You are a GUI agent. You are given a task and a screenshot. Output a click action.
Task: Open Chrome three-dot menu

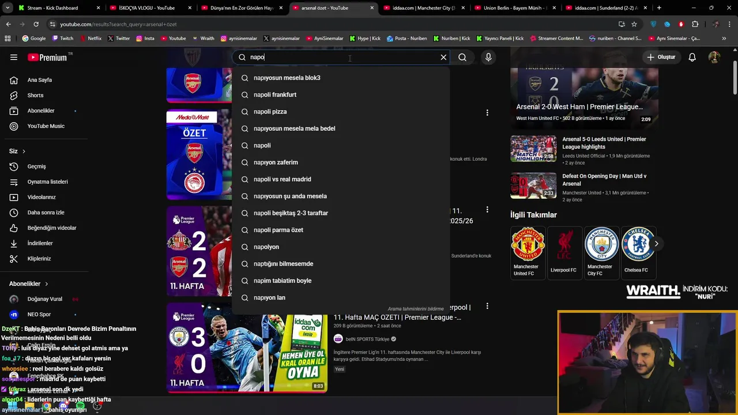coord(730,24)
